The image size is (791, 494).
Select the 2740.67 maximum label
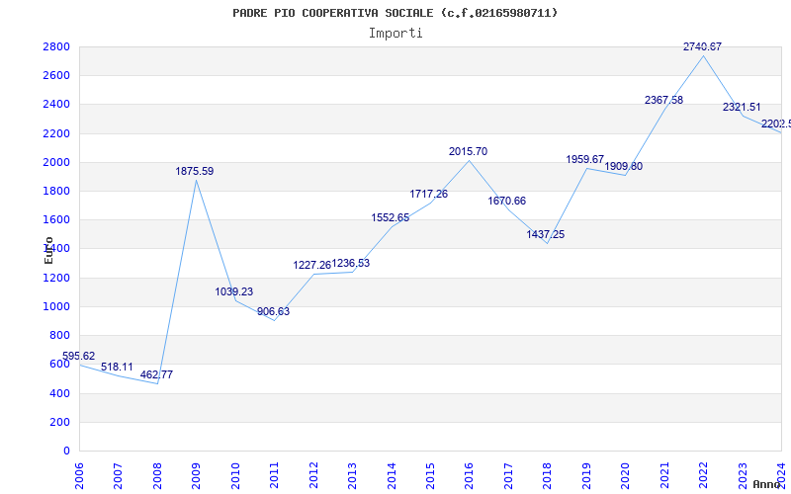coord(703,46)
